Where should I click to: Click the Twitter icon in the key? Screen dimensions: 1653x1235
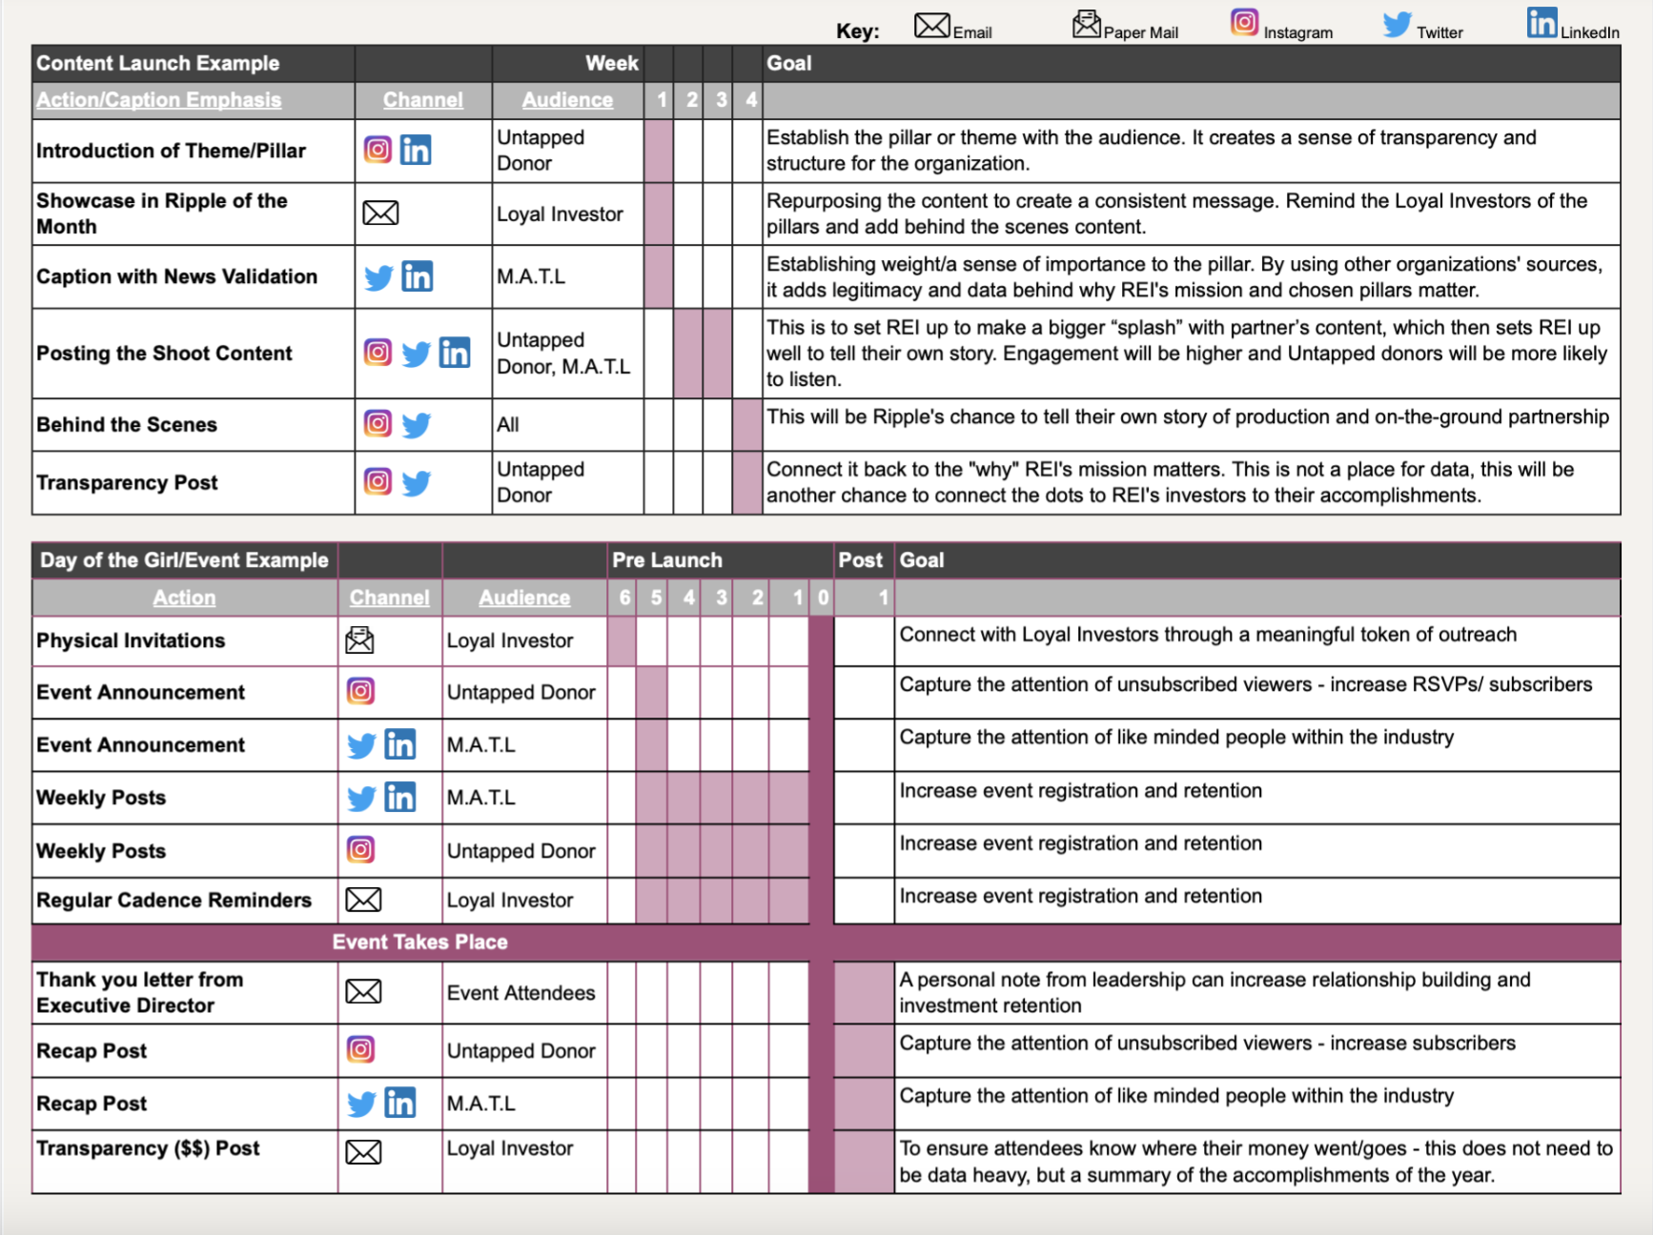pos(1397,24)
